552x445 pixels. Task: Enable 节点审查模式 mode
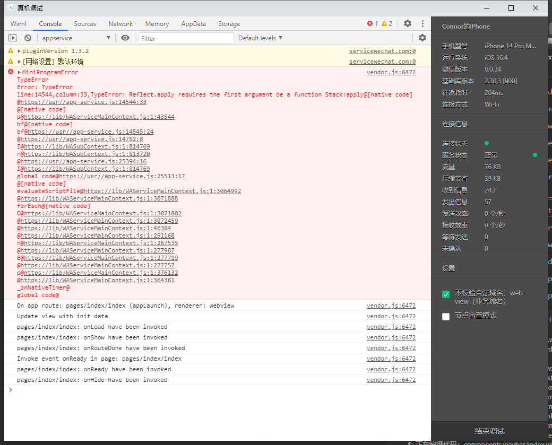[x=446, y=317]
